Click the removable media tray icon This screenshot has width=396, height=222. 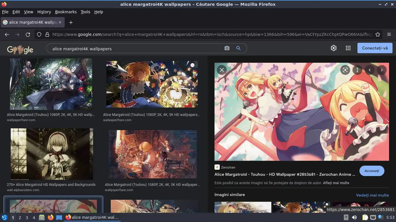coord(346,217)
